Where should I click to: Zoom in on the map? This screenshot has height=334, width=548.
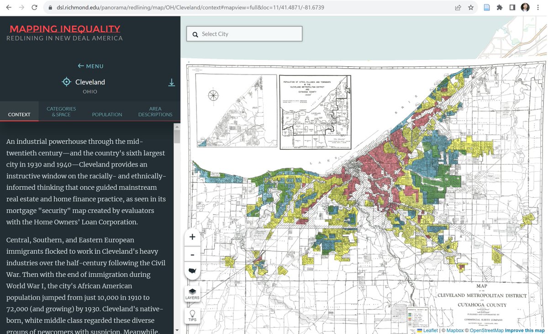192,237
